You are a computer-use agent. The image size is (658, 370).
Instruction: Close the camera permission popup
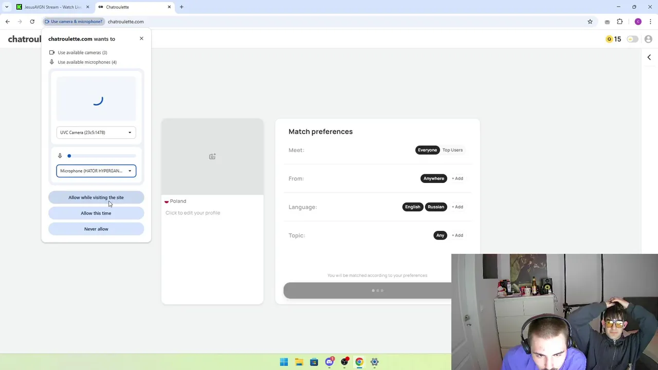[141, 39]
